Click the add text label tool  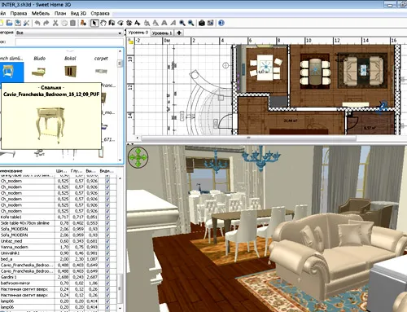point(138,23)
